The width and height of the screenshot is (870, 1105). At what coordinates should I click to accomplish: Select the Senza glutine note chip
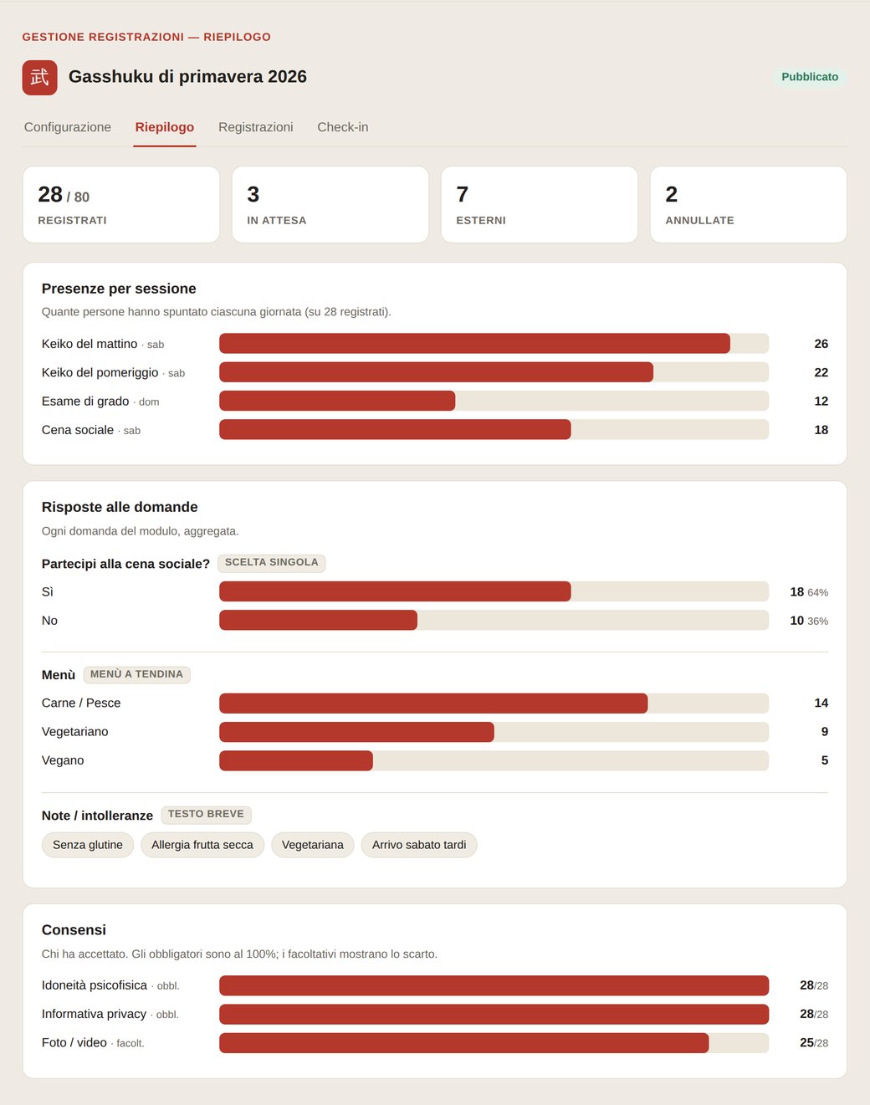pyautogui.click(x=88, y=845)
